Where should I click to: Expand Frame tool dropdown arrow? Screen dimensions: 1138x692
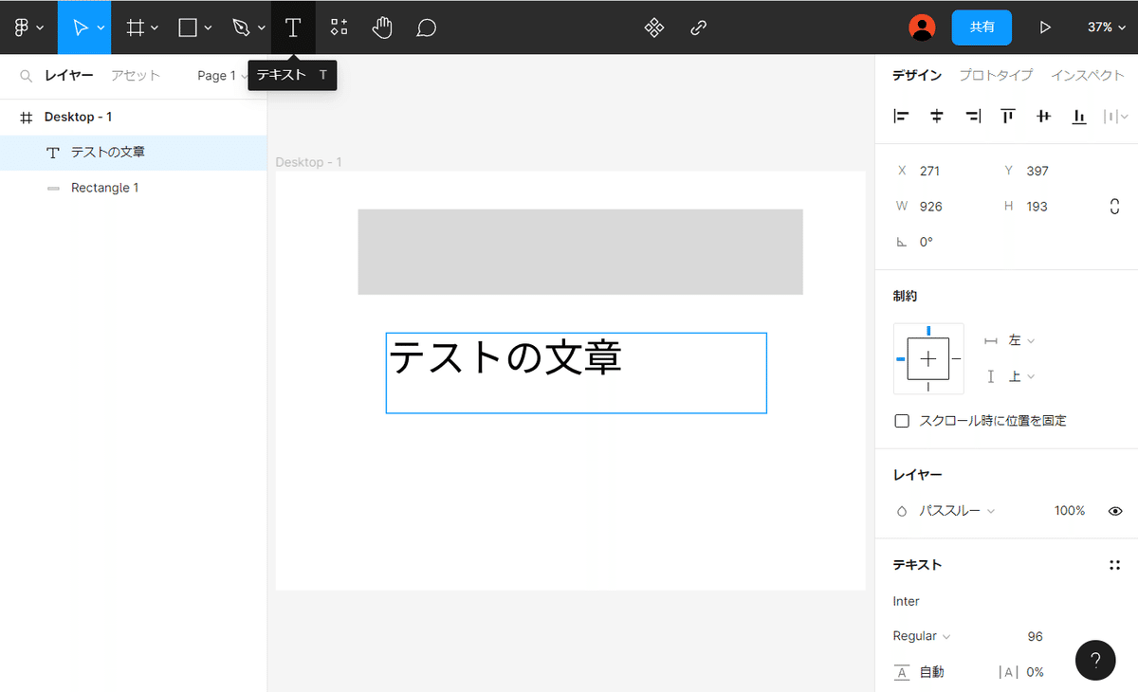[155, 28]
